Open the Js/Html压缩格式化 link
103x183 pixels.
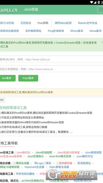(33, 181)
